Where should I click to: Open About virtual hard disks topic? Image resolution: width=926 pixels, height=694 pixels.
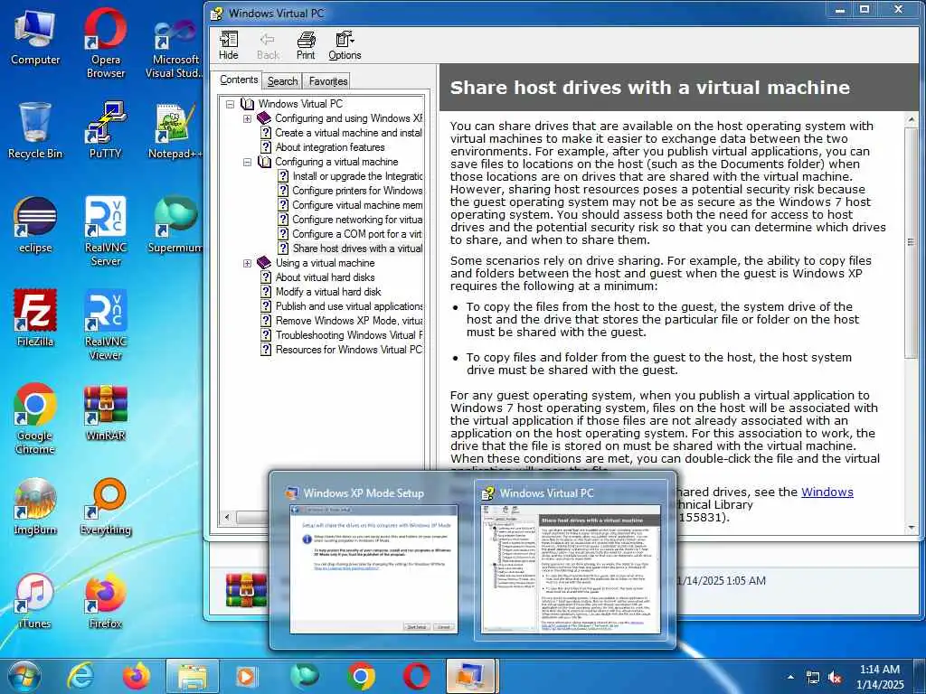click(x=317, y=277)
